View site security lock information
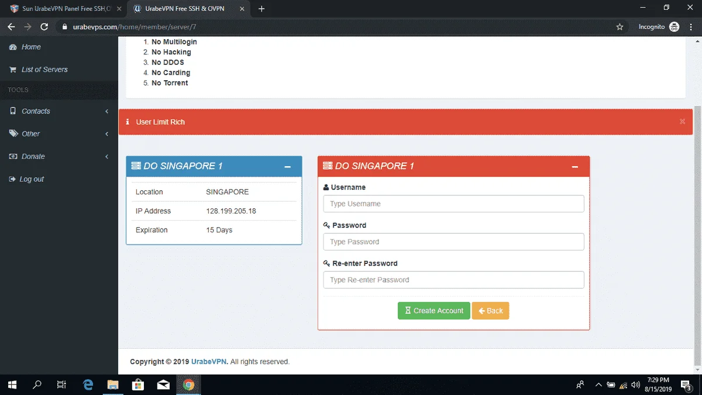 tap(65, 27)
